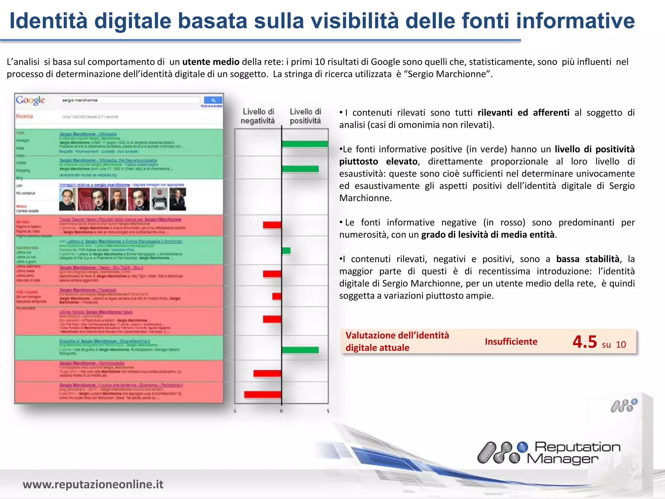Image resolution: width=665 pixels, height=499 pixels.
Task: Click the "4.5" score value
Action: click(x=585, y=341)
